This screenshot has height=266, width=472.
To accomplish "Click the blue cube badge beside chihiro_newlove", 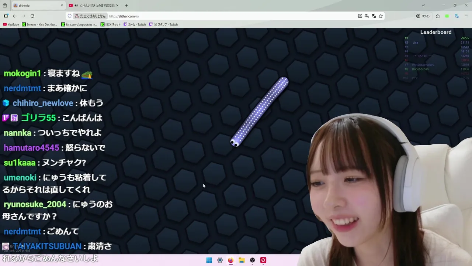I will click(x=6, y=103).
